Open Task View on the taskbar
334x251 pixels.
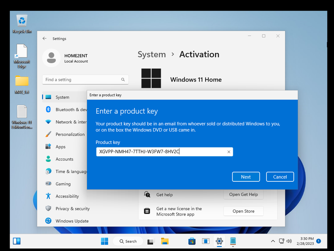click(151, 241)
